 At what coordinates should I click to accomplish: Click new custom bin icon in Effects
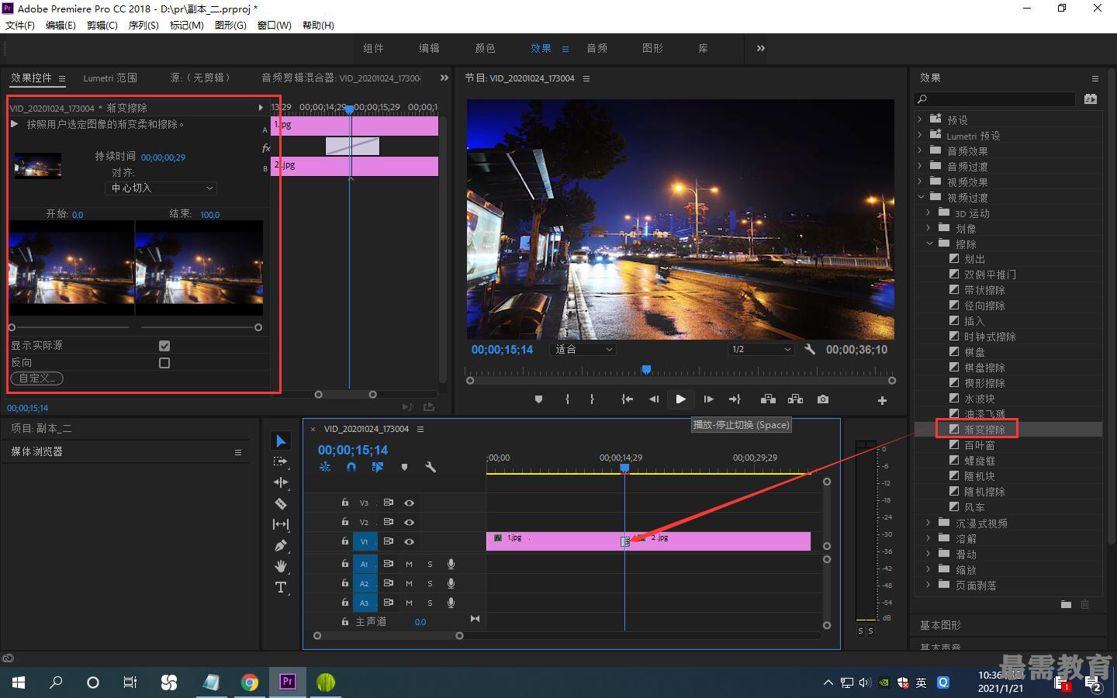(x=1066, y=604)
